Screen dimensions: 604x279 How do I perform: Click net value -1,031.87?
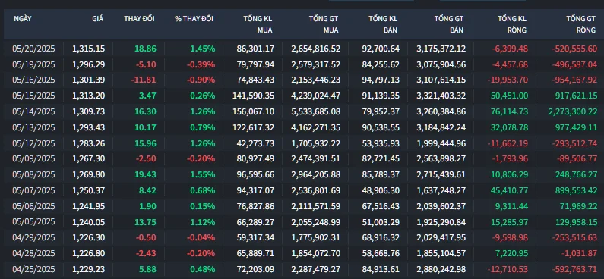point(580,254)
